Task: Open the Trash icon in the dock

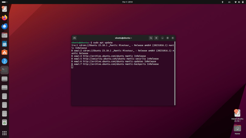Action: point(4,122)
